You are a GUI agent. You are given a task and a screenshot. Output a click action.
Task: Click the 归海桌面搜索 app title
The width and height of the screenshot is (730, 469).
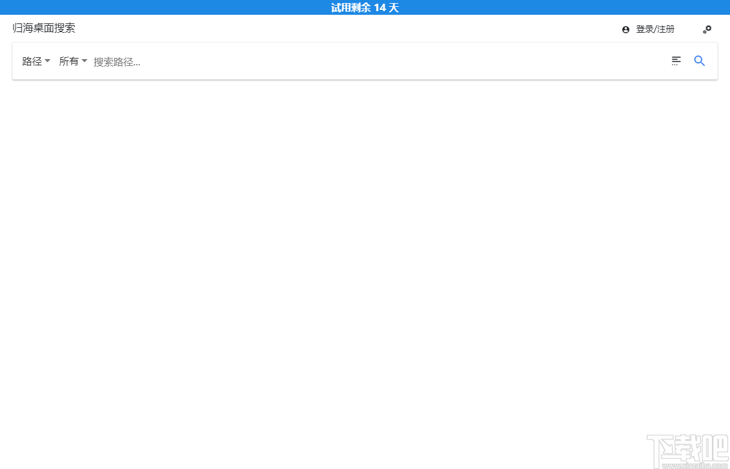click(x=44, y=28)
